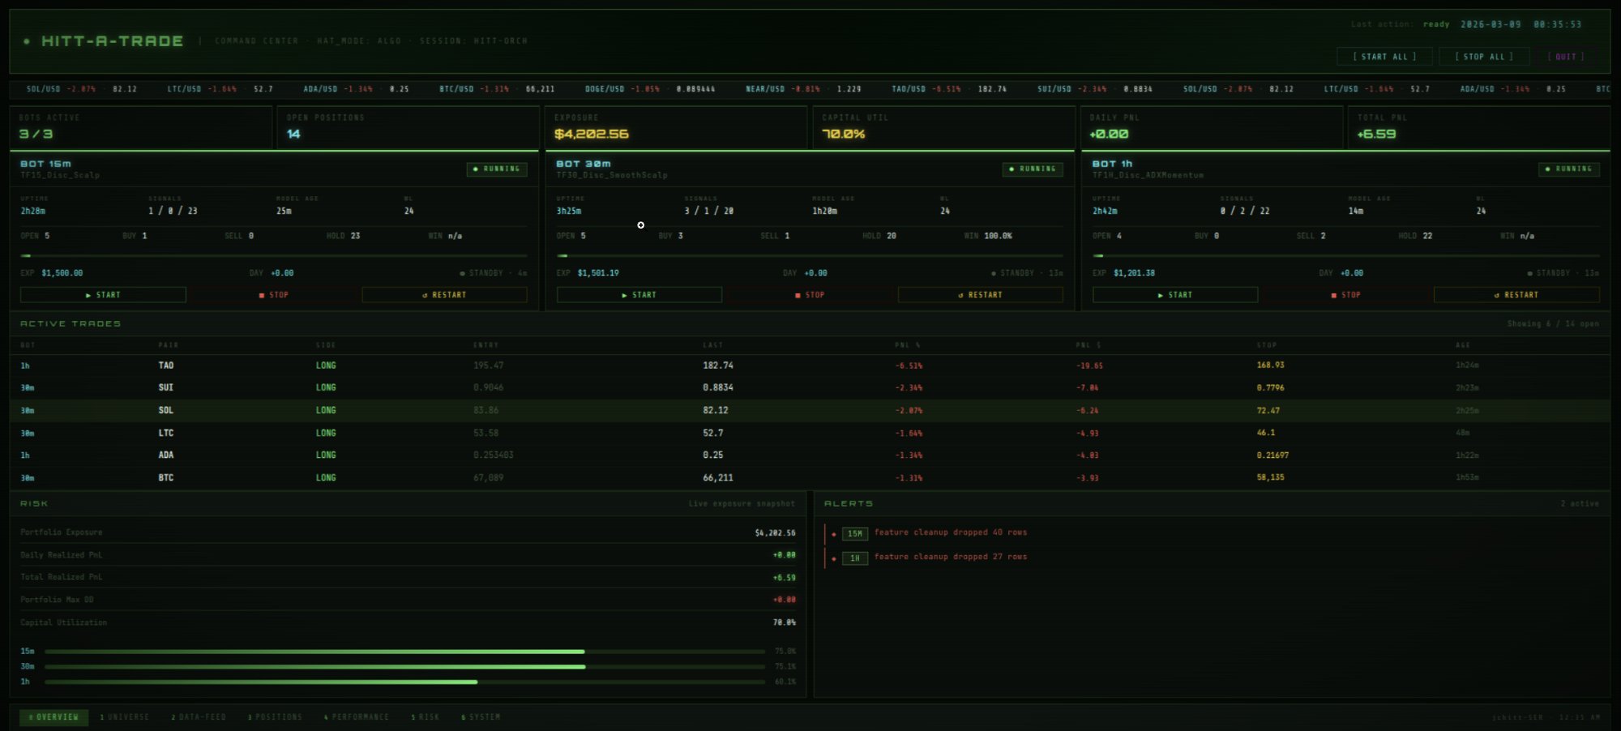1621x731 pixels.
Task: Expand the ALERTS panel header
Action: point(848,502)
